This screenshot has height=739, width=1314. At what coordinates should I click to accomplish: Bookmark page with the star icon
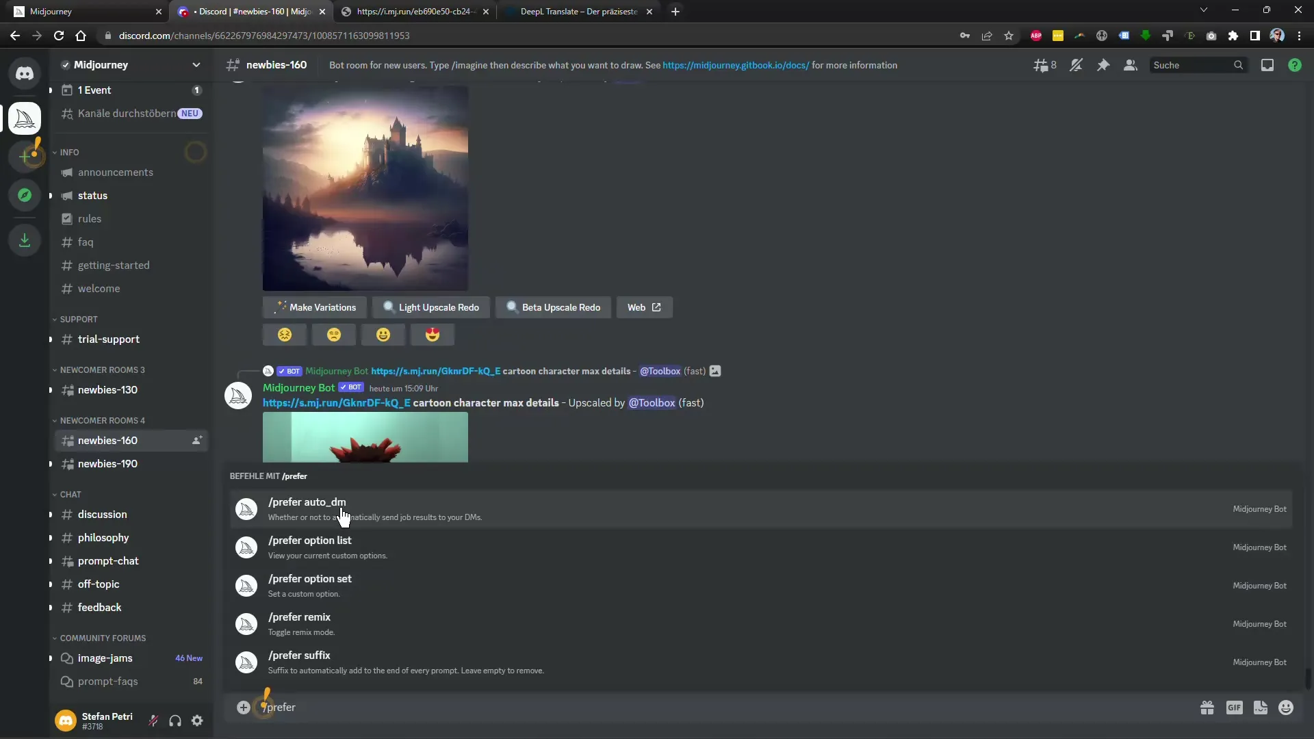point(1009,36)
